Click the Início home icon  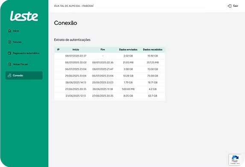point(9,31)
